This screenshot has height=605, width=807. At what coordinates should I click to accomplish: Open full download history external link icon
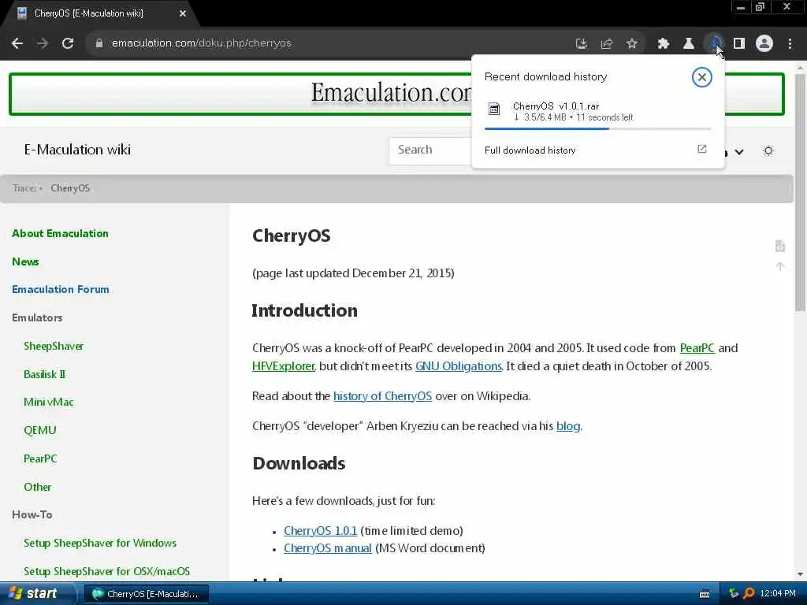pos(702,149)
